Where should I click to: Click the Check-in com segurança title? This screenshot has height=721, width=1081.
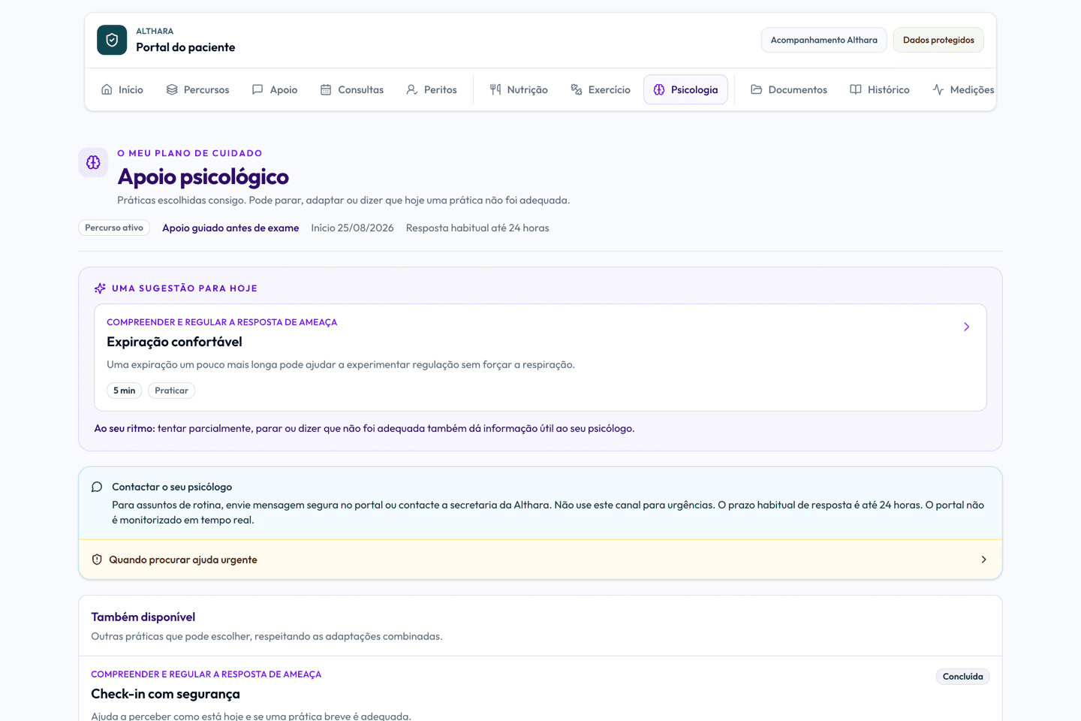[x=165, y=694]
